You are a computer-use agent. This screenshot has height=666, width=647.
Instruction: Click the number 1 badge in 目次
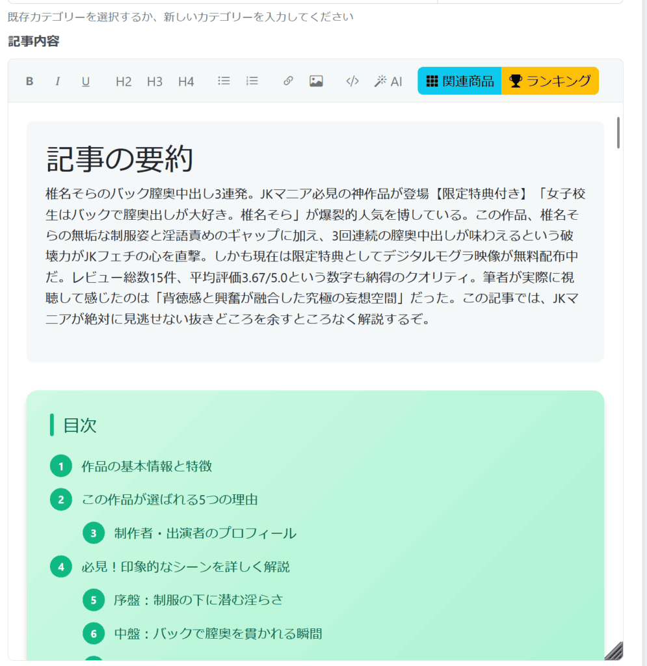[61, 466]
